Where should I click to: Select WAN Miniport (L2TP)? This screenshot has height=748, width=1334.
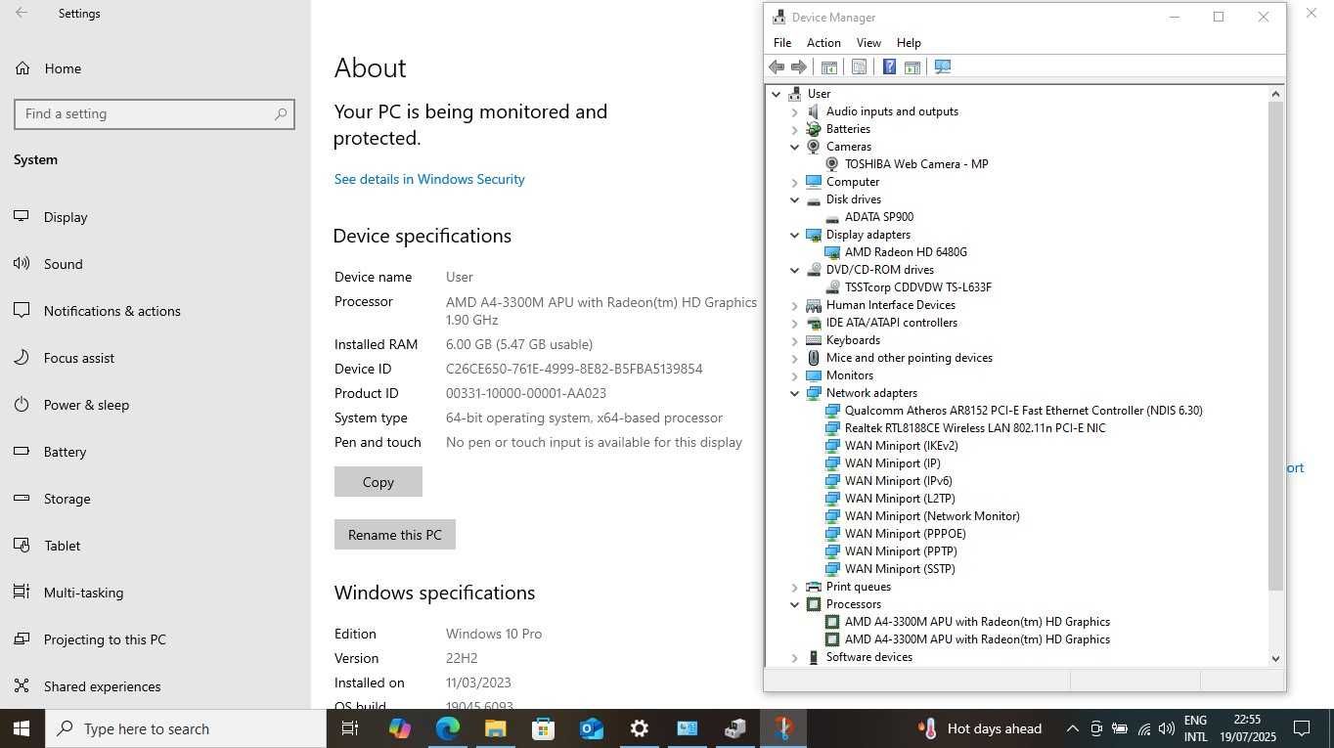[x=900, y=499]
